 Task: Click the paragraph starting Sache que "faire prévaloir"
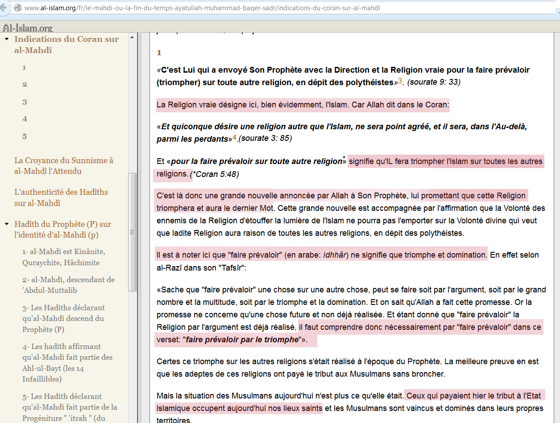tap(352, 315)
